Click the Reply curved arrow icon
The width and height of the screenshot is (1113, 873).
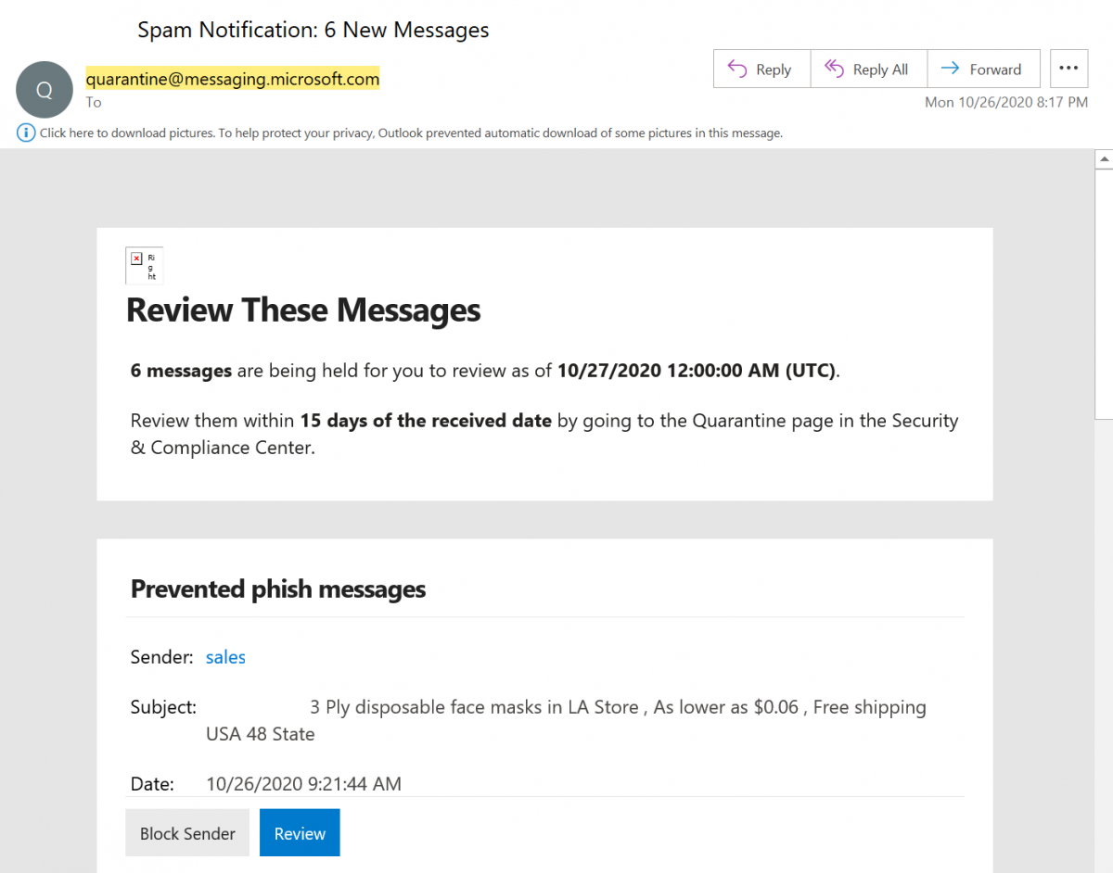(x=737, y=68)
